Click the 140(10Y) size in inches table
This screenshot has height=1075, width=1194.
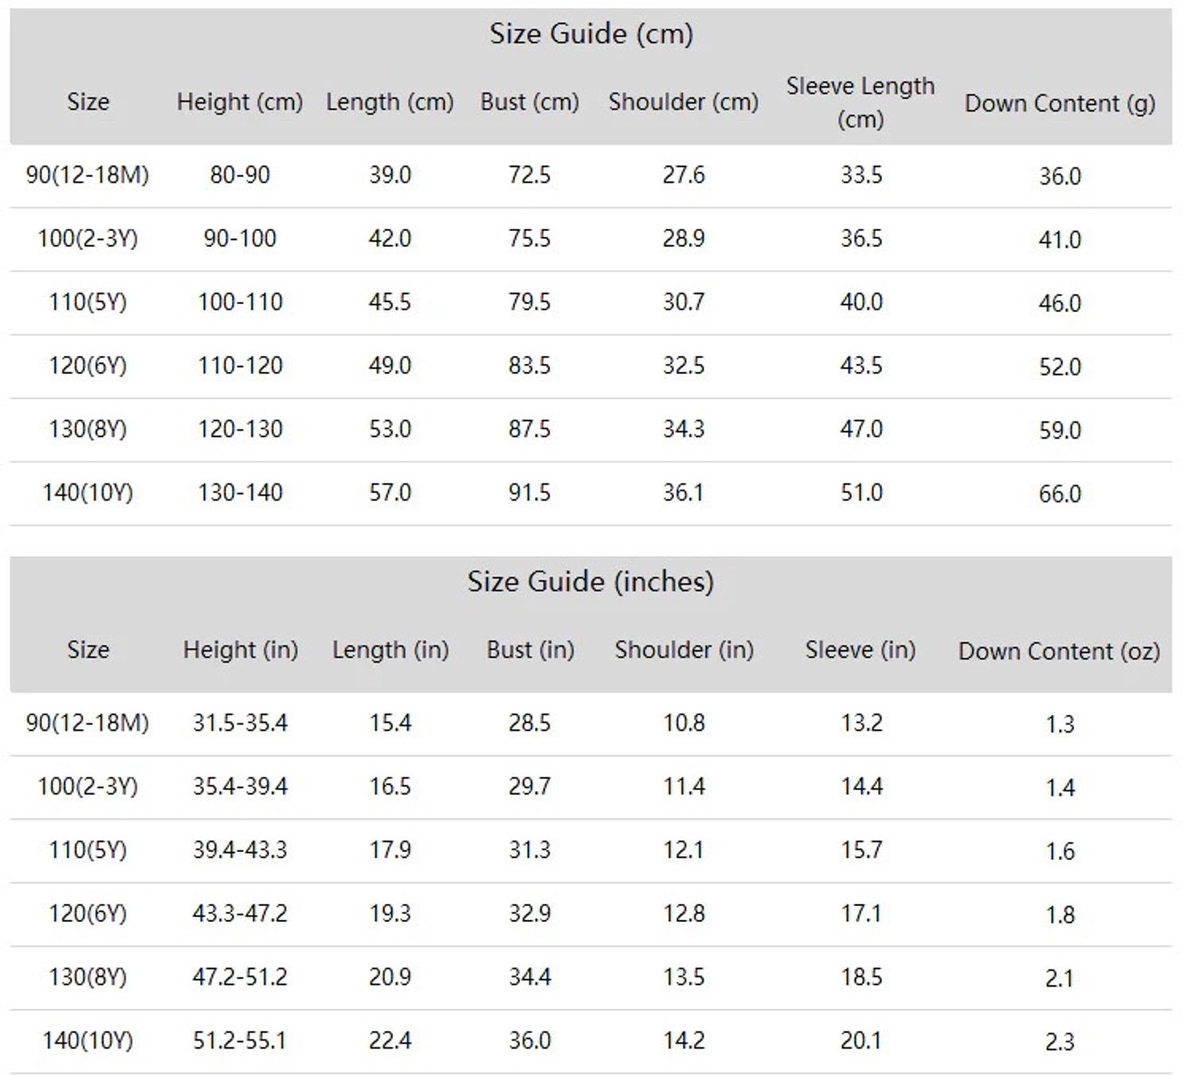click(x=88, y=1041)
